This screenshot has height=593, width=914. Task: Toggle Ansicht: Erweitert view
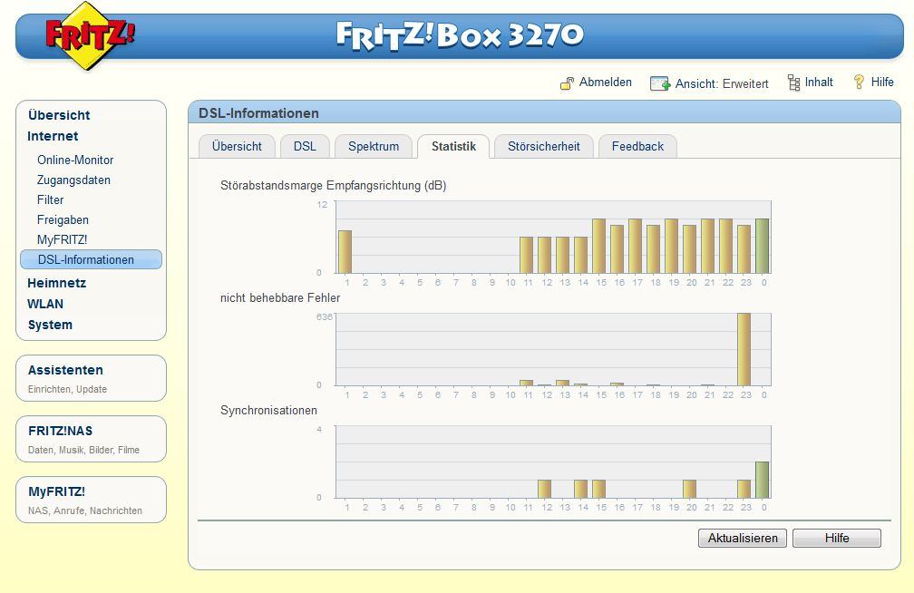(x=722, y=84)
